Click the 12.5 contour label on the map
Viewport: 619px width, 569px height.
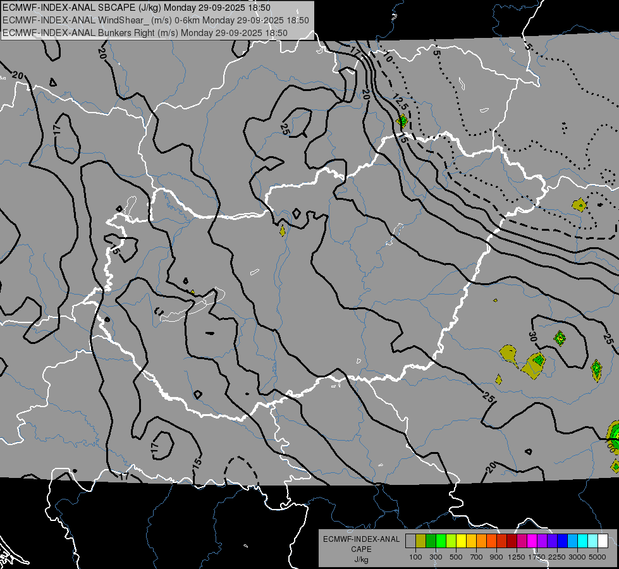[x=400, y=102]
